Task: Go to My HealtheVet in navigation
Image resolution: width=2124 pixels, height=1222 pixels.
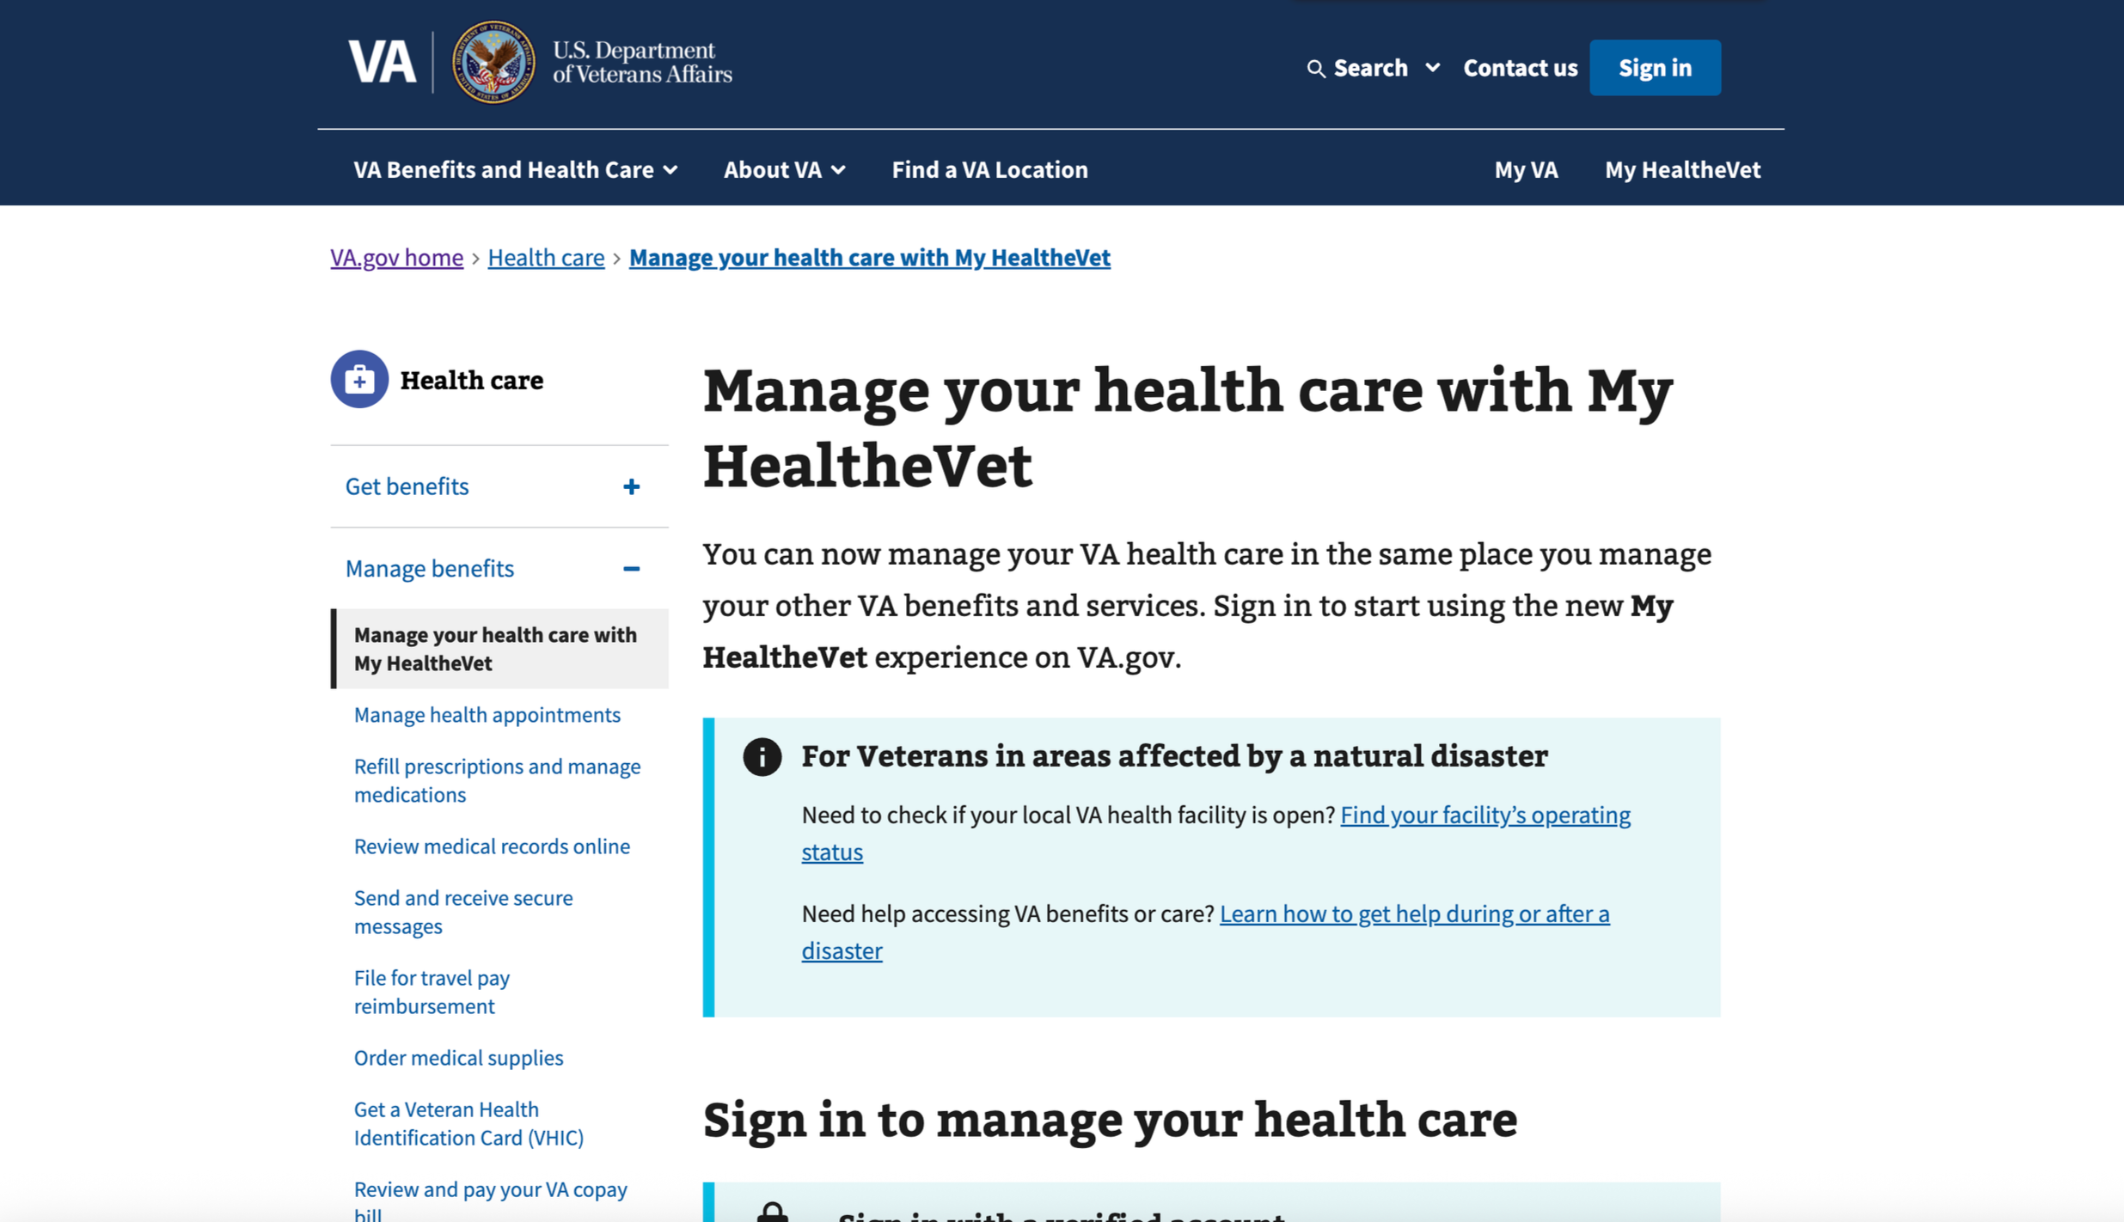Action: 1682,170
